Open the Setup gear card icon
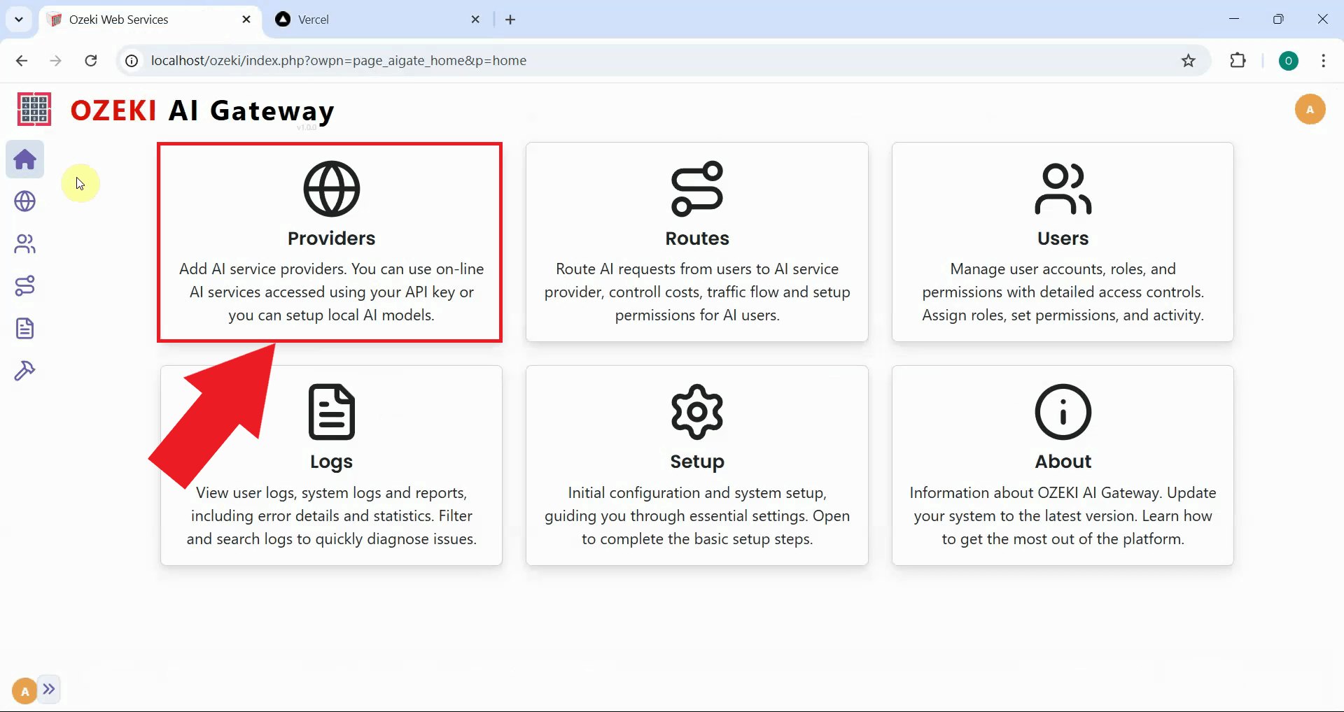 pyautogui.click(x=697, y=411)
